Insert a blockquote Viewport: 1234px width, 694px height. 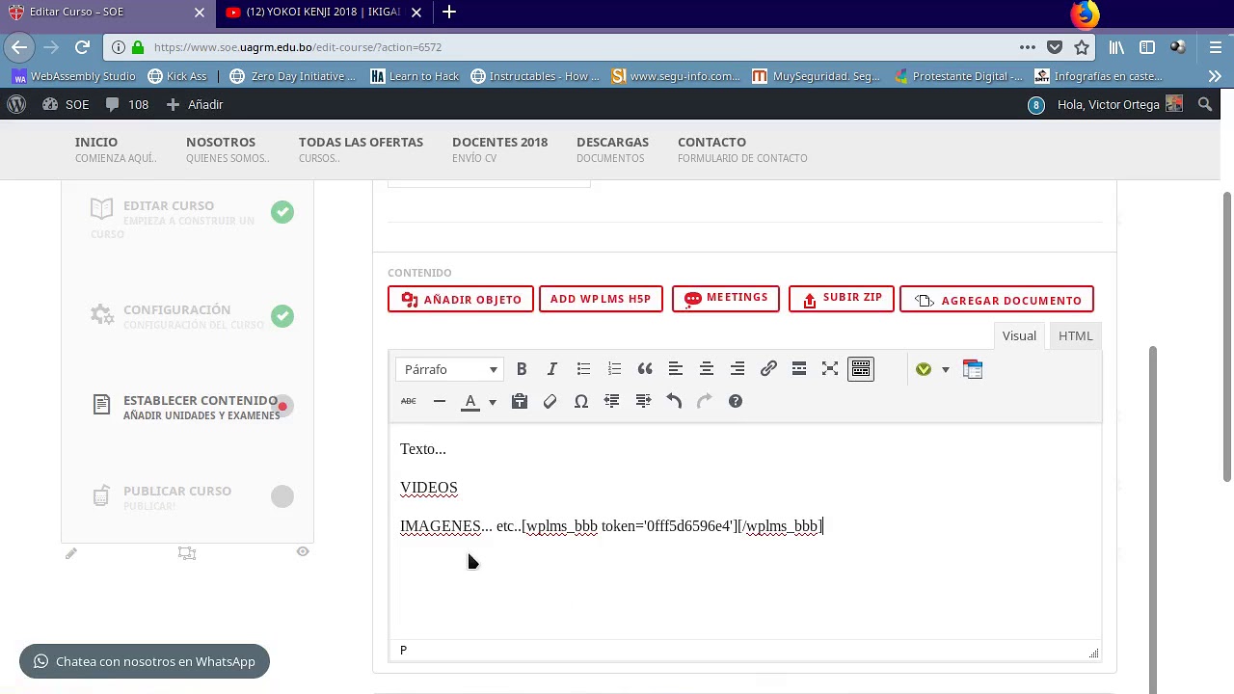coord(645,369)
